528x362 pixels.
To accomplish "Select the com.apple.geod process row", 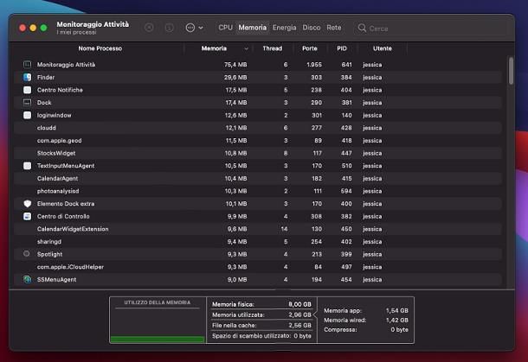I will point(258,141).
